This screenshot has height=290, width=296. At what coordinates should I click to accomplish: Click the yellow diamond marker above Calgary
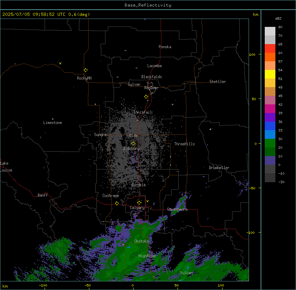click(x=139, y=203)
